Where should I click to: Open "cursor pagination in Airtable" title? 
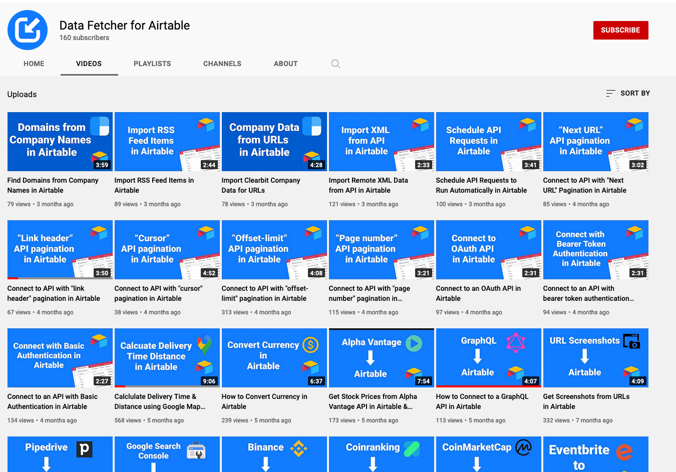(159, 293)
